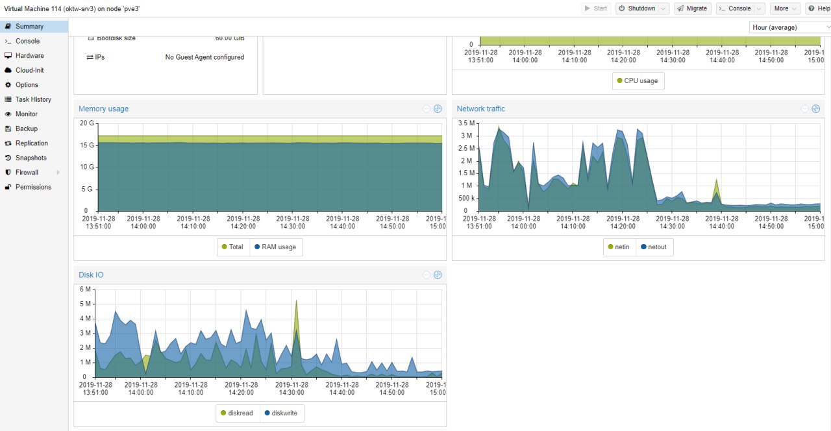
Task: Toggle netin series in network legend
Action: pyautogui.click(x=619, y=247)
